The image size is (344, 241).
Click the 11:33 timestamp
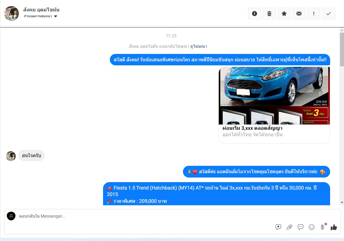171,36
